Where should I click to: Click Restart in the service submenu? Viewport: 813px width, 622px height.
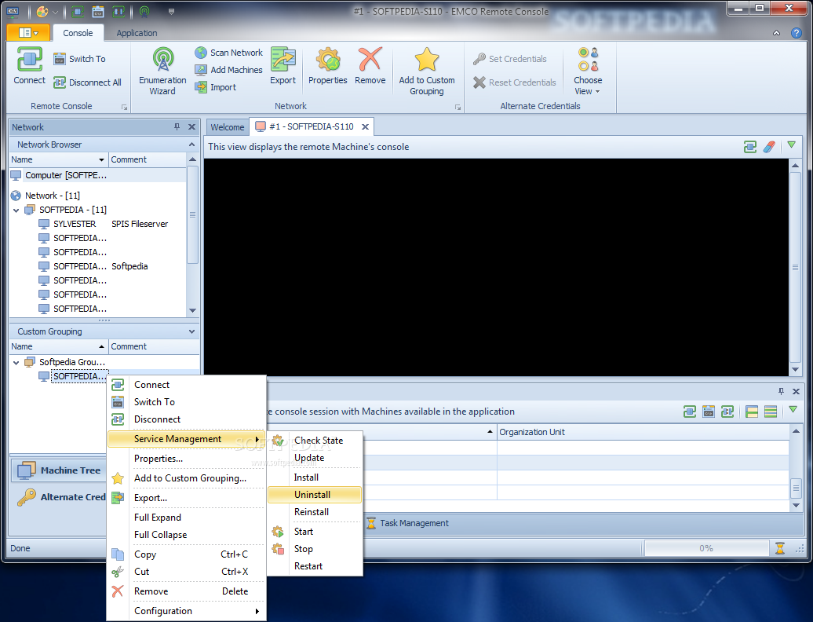tap(315, 566)
